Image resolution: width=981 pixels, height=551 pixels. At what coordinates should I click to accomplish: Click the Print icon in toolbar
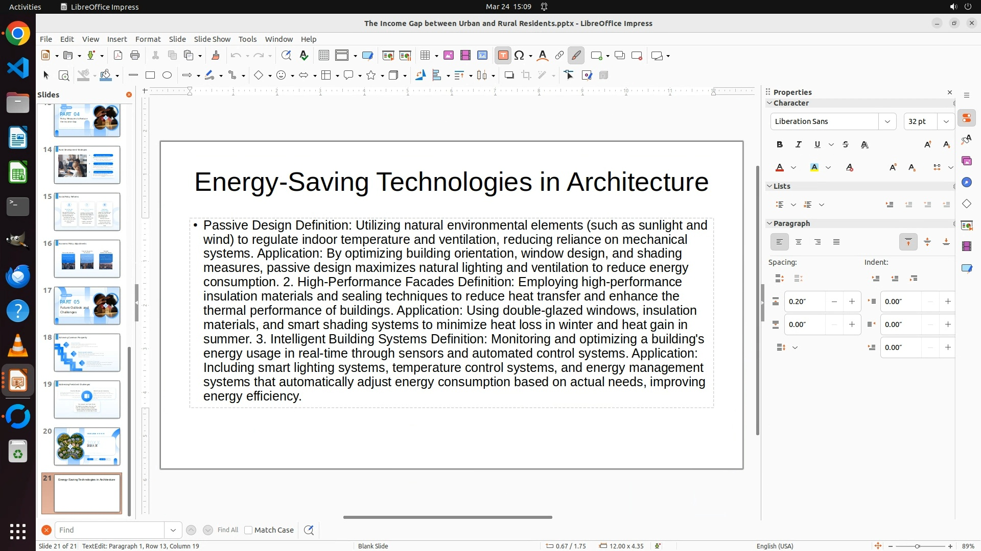pos(135,56)
